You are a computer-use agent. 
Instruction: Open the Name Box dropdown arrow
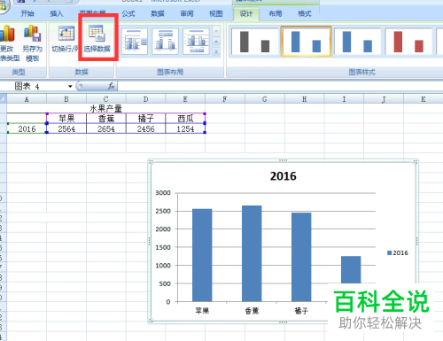70,86
